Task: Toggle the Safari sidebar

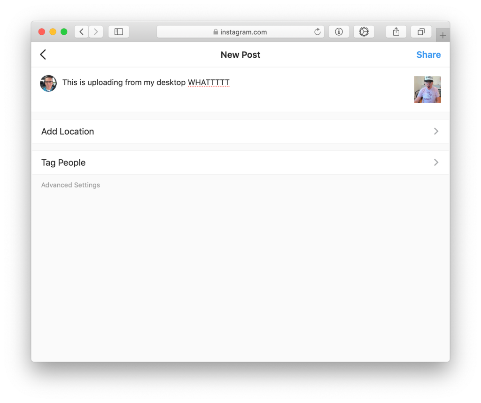Action: click(119, 31)
